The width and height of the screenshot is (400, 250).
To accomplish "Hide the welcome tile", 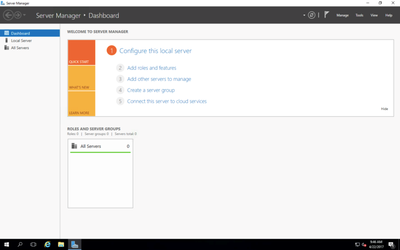I will (x=384, y=109).
